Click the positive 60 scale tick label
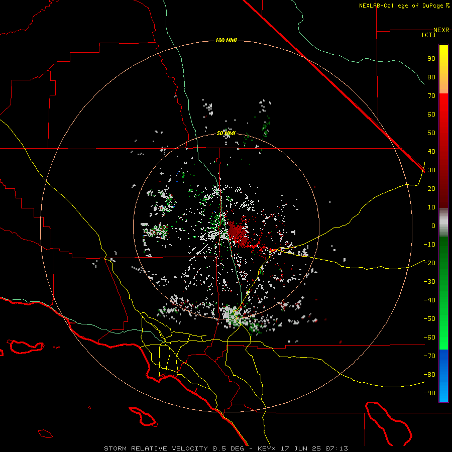Screen dimensions: 452x452 point(431,114)
